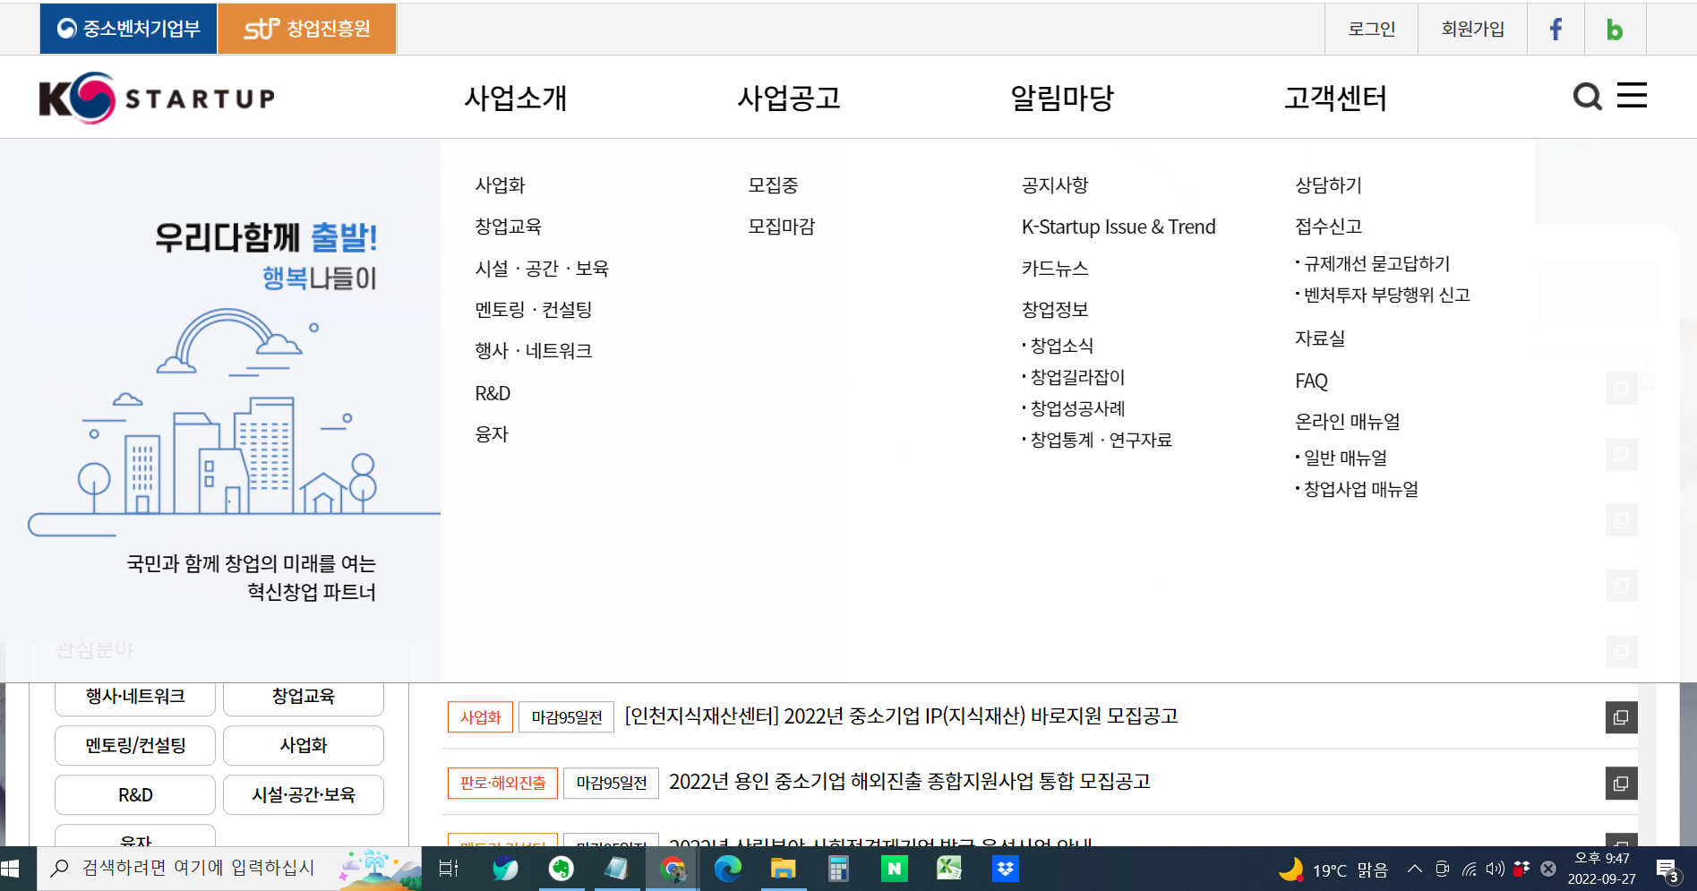Screen dimensions: 1697x891
Task: Toggle 시설·공간·보육 interest filter
Action: pyautogui.click(x=304, y=795)
